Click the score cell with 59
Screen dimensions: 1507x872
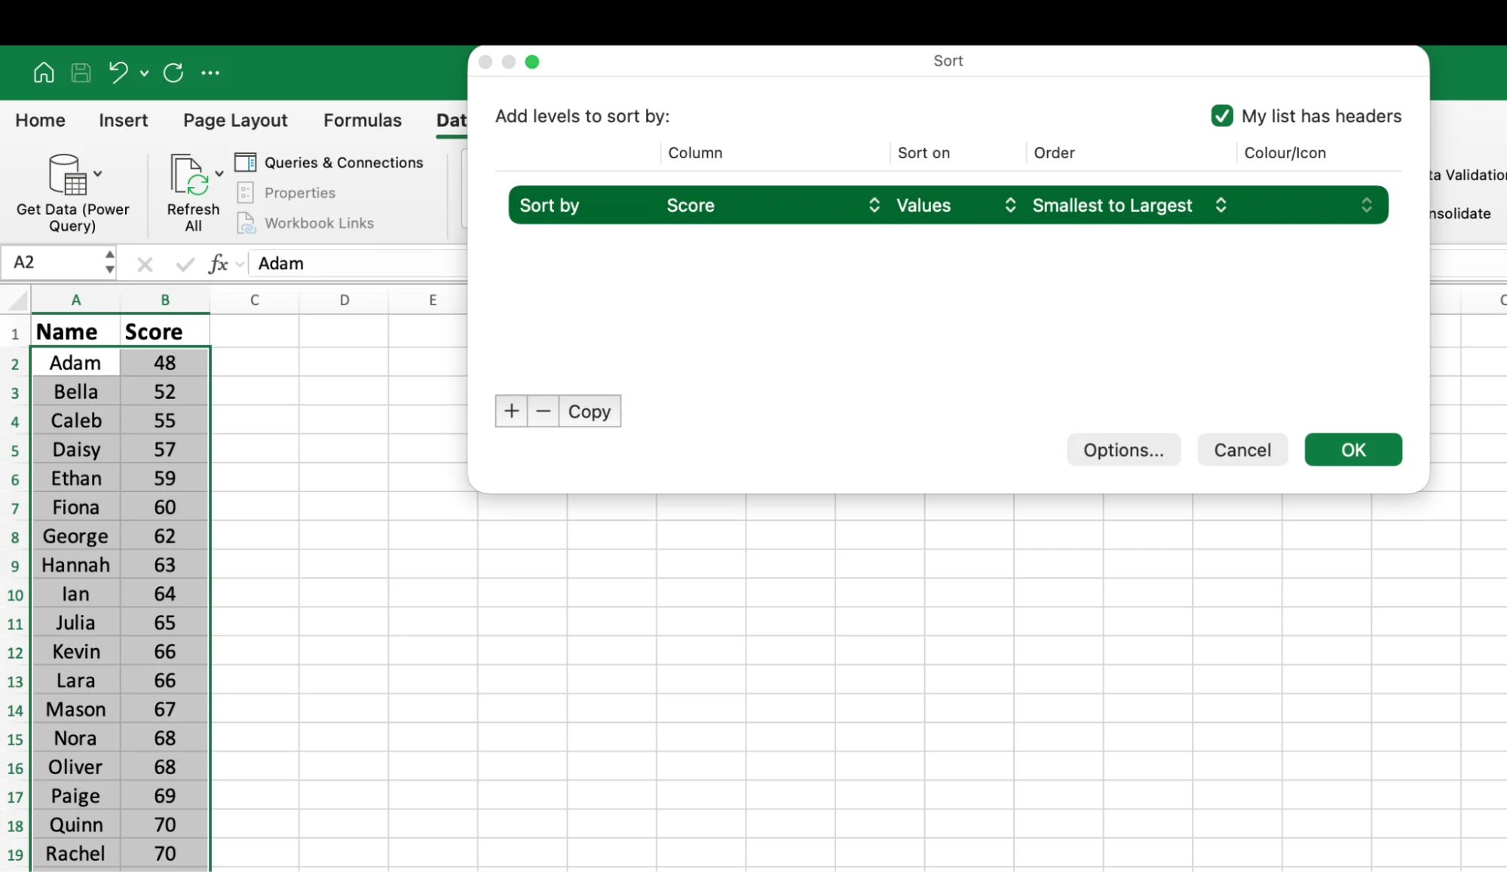(x=164, y=478)
